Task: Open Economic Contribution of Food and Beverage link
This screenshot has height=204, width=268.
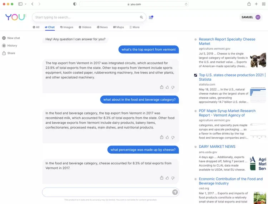Action: (230, 181)
